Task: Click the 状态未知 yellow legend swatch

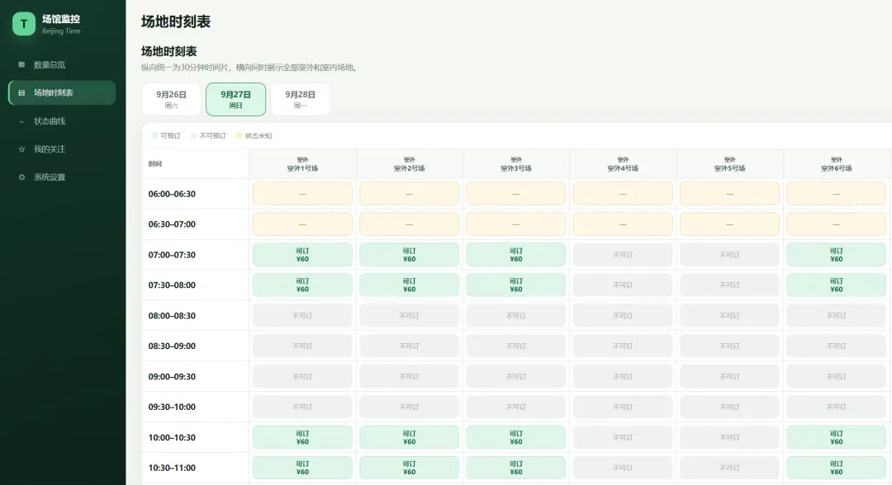Action: 239,136
